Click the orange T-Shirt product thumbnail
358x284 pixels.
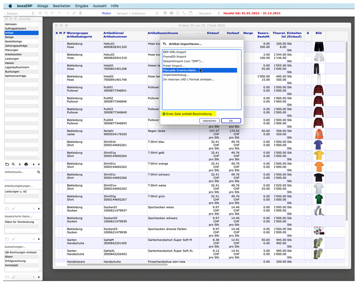[319, 166]
